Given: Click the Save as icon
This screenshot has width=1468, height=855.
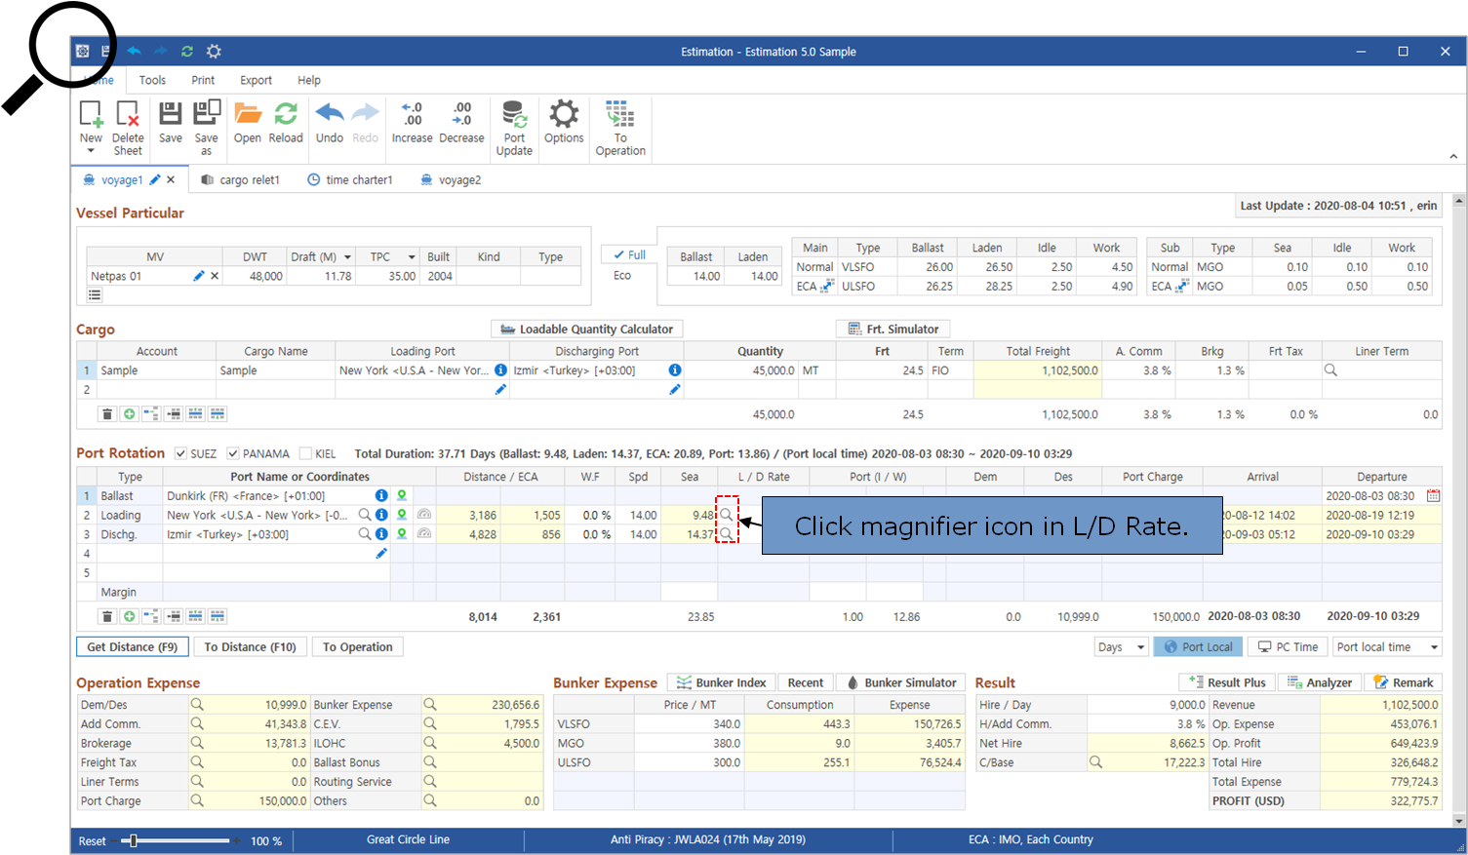Looking at the screenshot, I should tap(207, 113).
